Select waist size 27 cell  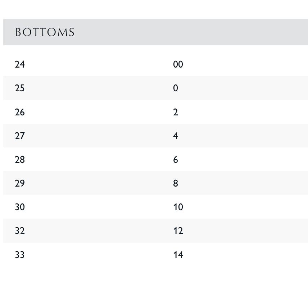pos(20,136)
